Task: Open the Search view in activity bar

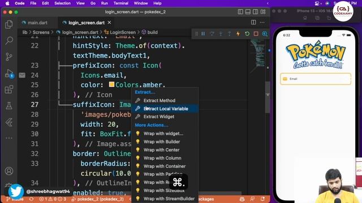Action: (9, 40)
